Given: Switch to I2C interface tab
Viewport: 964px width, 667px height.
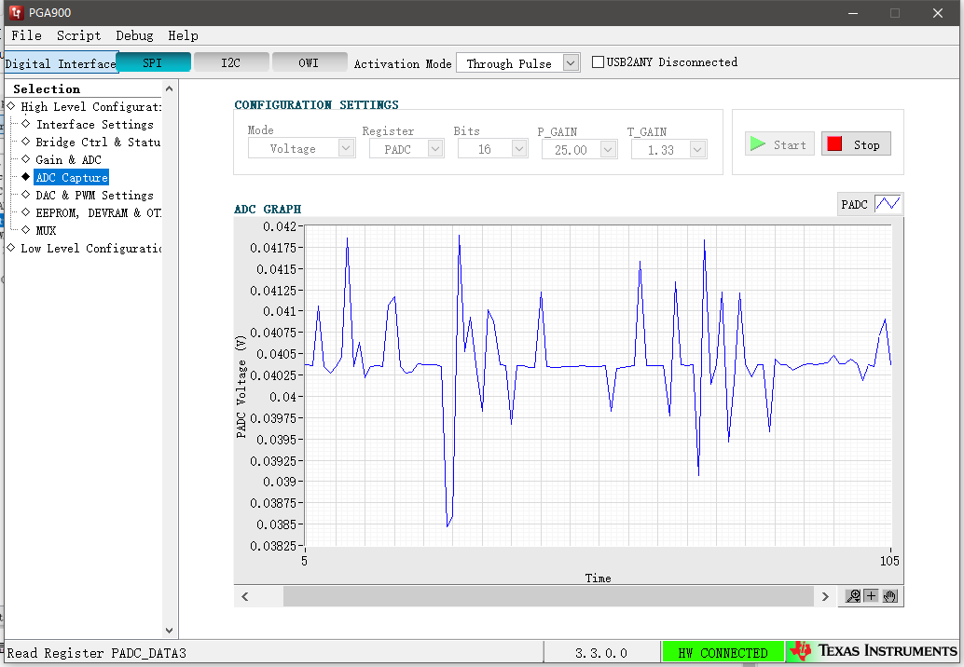Looking at the screenshot, I should [x=231, y=62].
